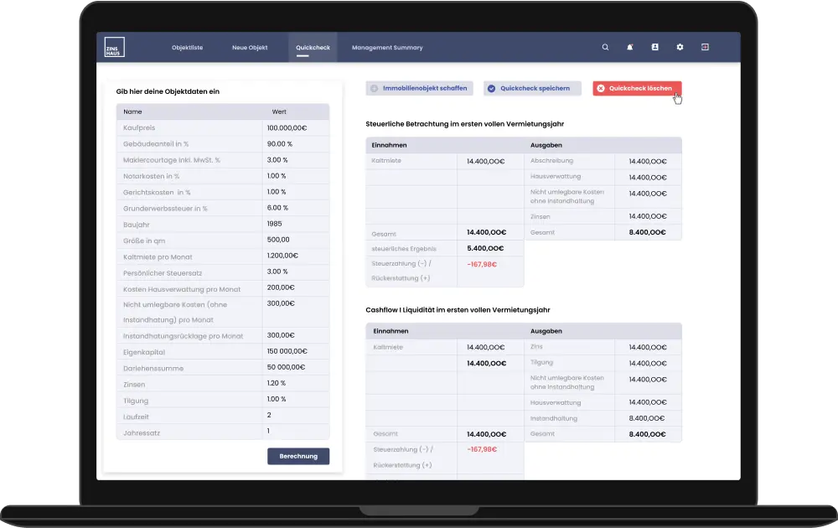838x528 pixels.
Task: Select the Quickcheck tab
Action: point(313,47)
